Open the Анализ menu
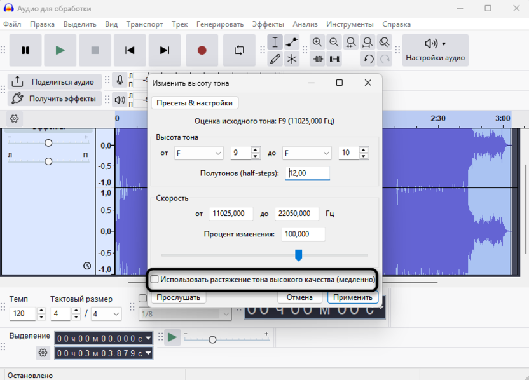This screenshot has height=380, width=529. 305,24
